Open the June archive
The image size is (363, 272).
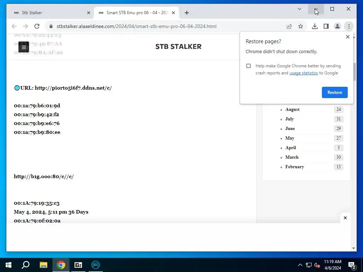(290, 128)
